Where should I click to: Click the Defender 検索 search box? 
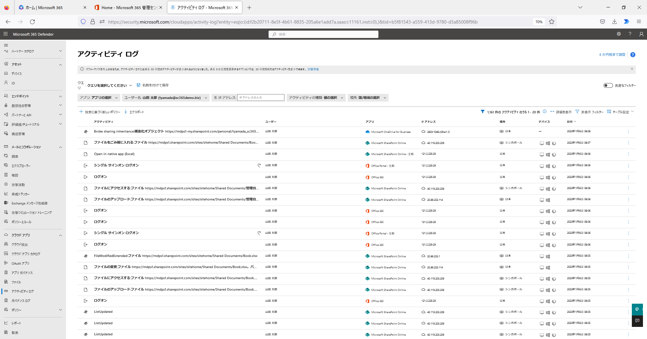323,34
